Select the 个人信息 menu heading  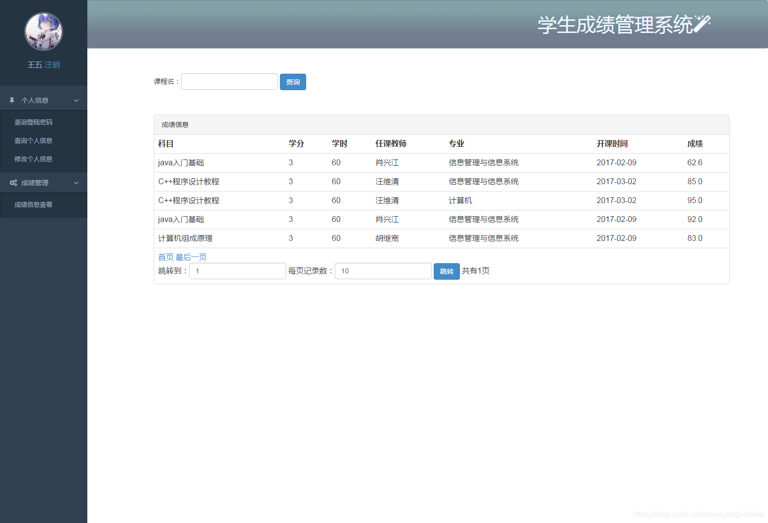tap(35, 100)
